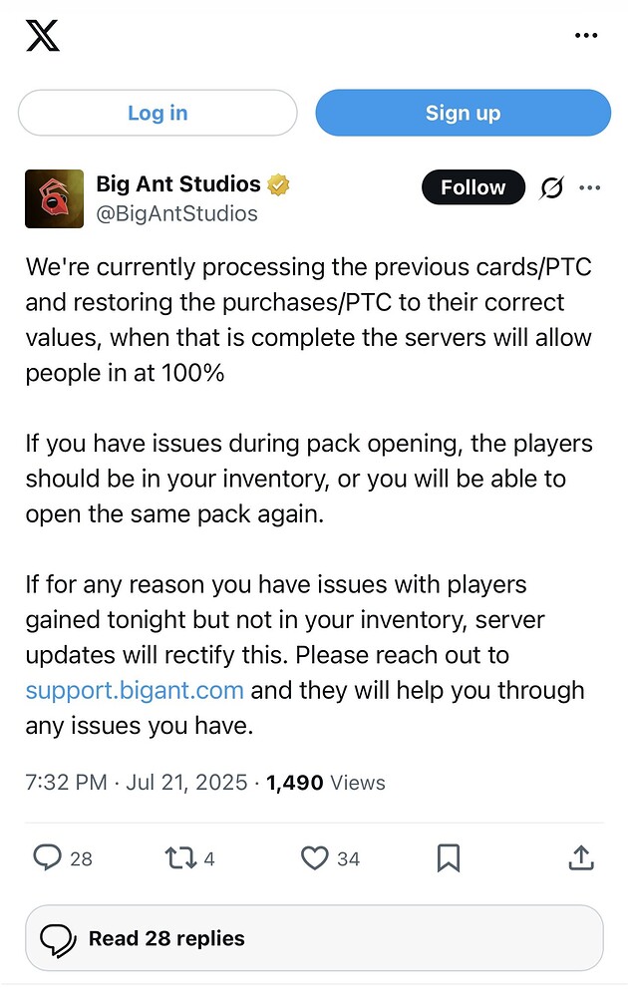Click the X logo icon

pos(42,36)
